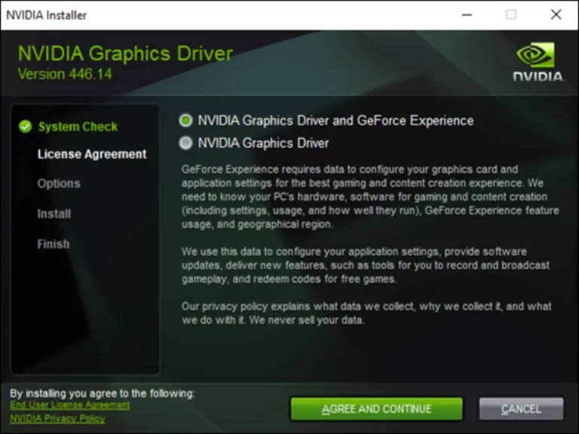Select the License Agreement step
Screen dimensions: 579x434
click(92, 154)
